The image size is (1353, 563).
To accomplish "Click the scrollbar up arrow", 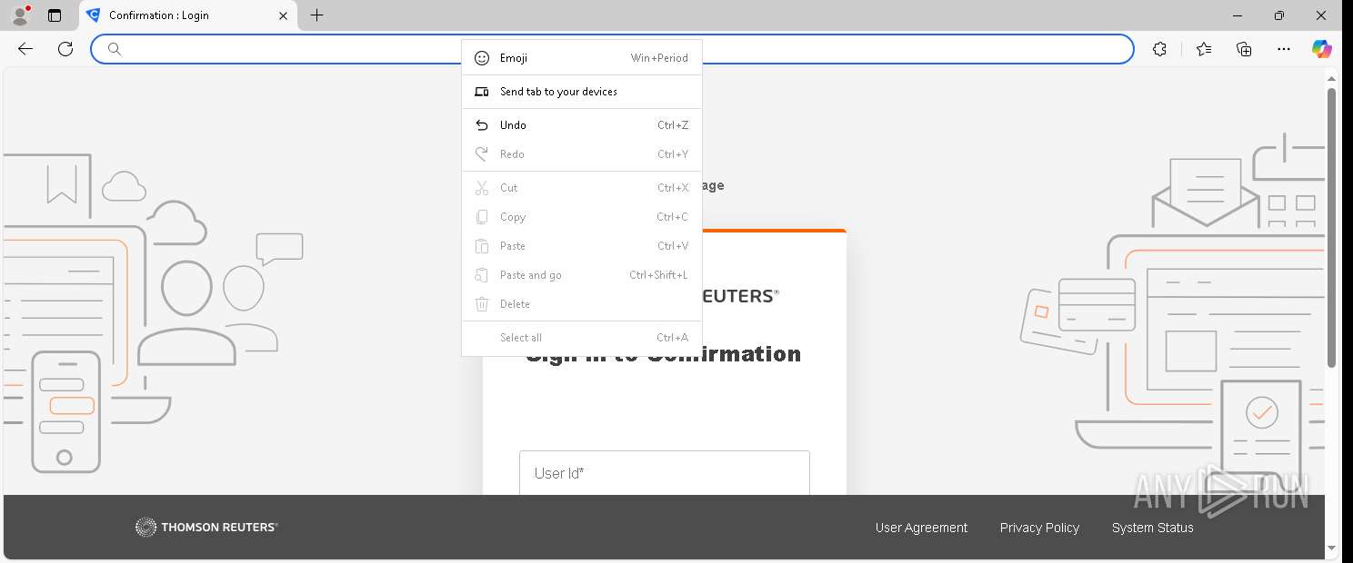I will pyautogui.click(x=1331, y=78).
